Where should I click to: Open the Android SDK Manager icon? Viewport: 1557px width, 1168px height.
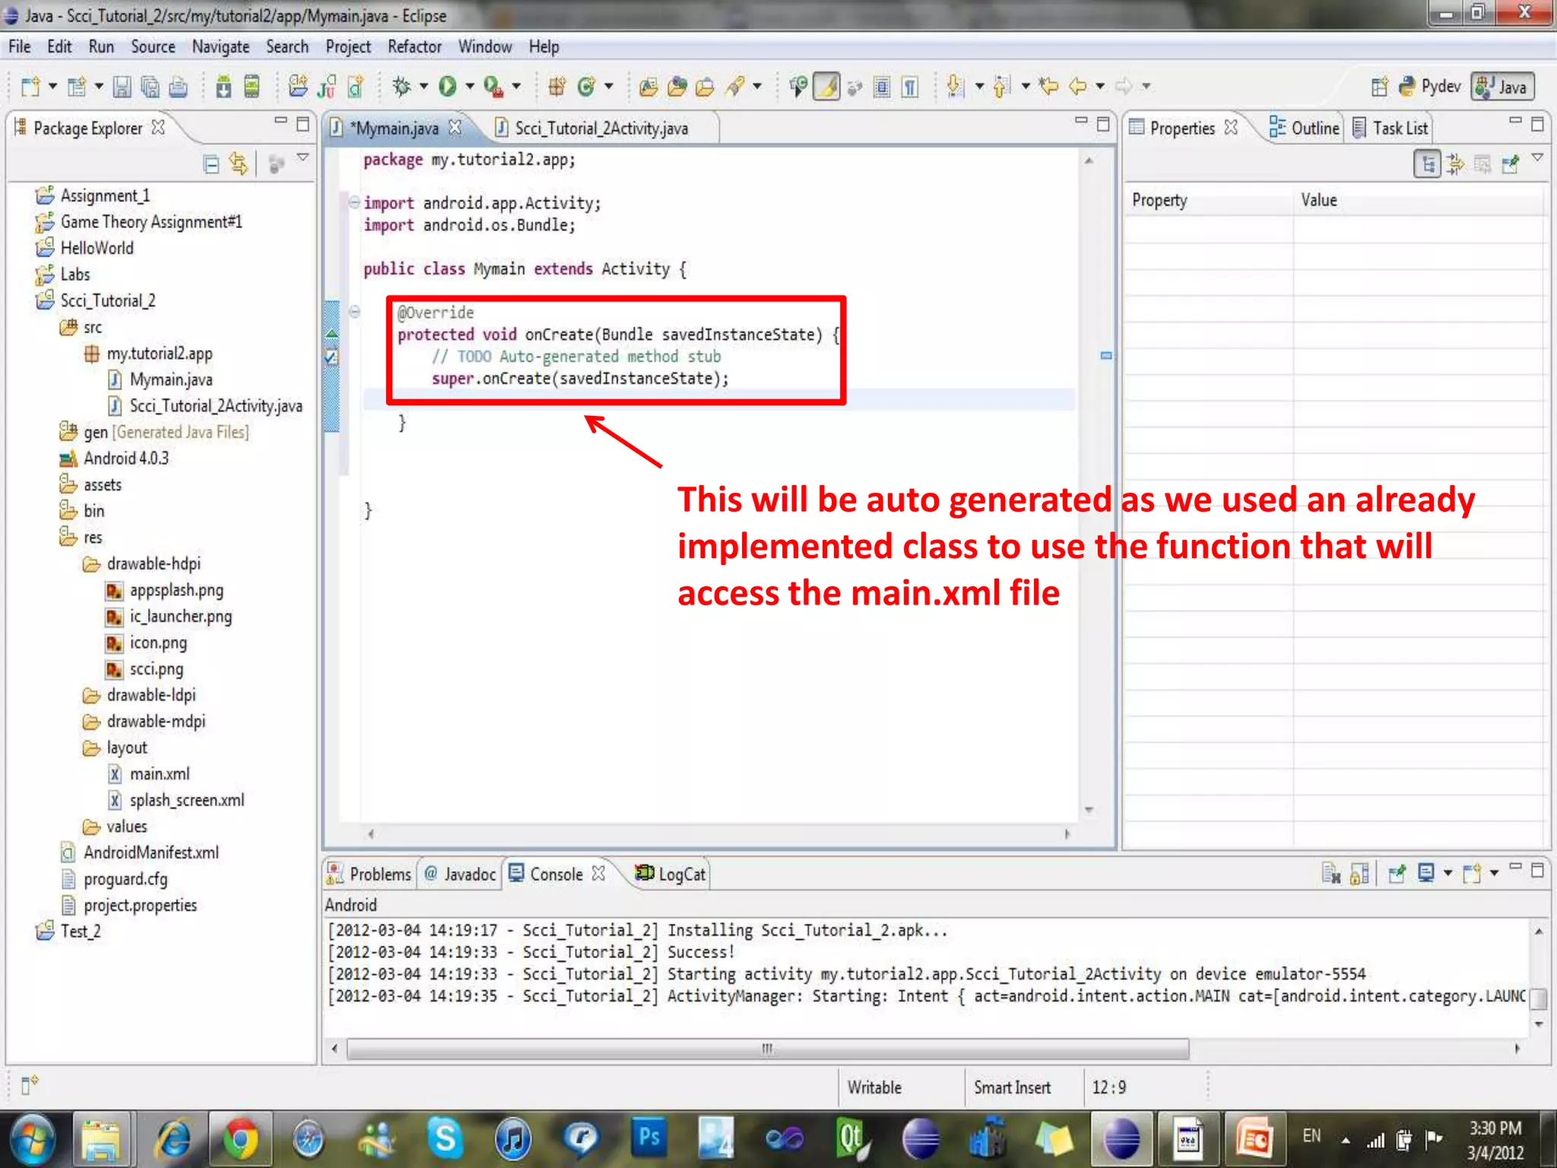pos(224,87)
